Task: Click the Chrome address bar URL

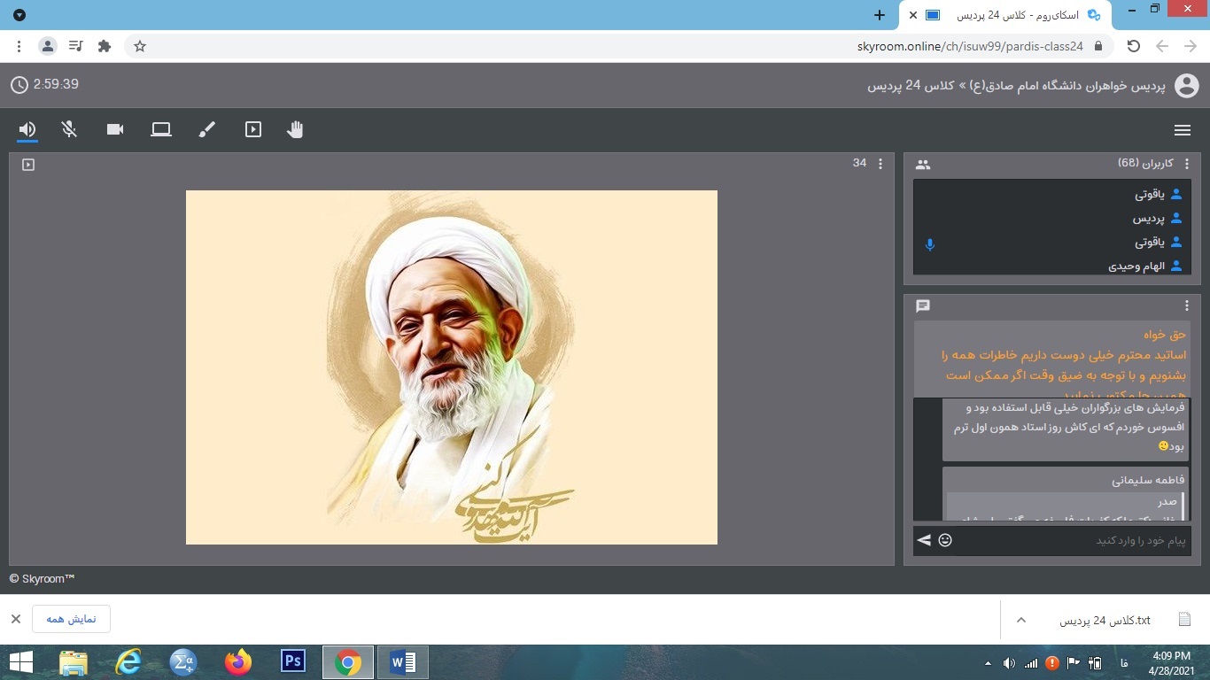Action: coord(970,46)
